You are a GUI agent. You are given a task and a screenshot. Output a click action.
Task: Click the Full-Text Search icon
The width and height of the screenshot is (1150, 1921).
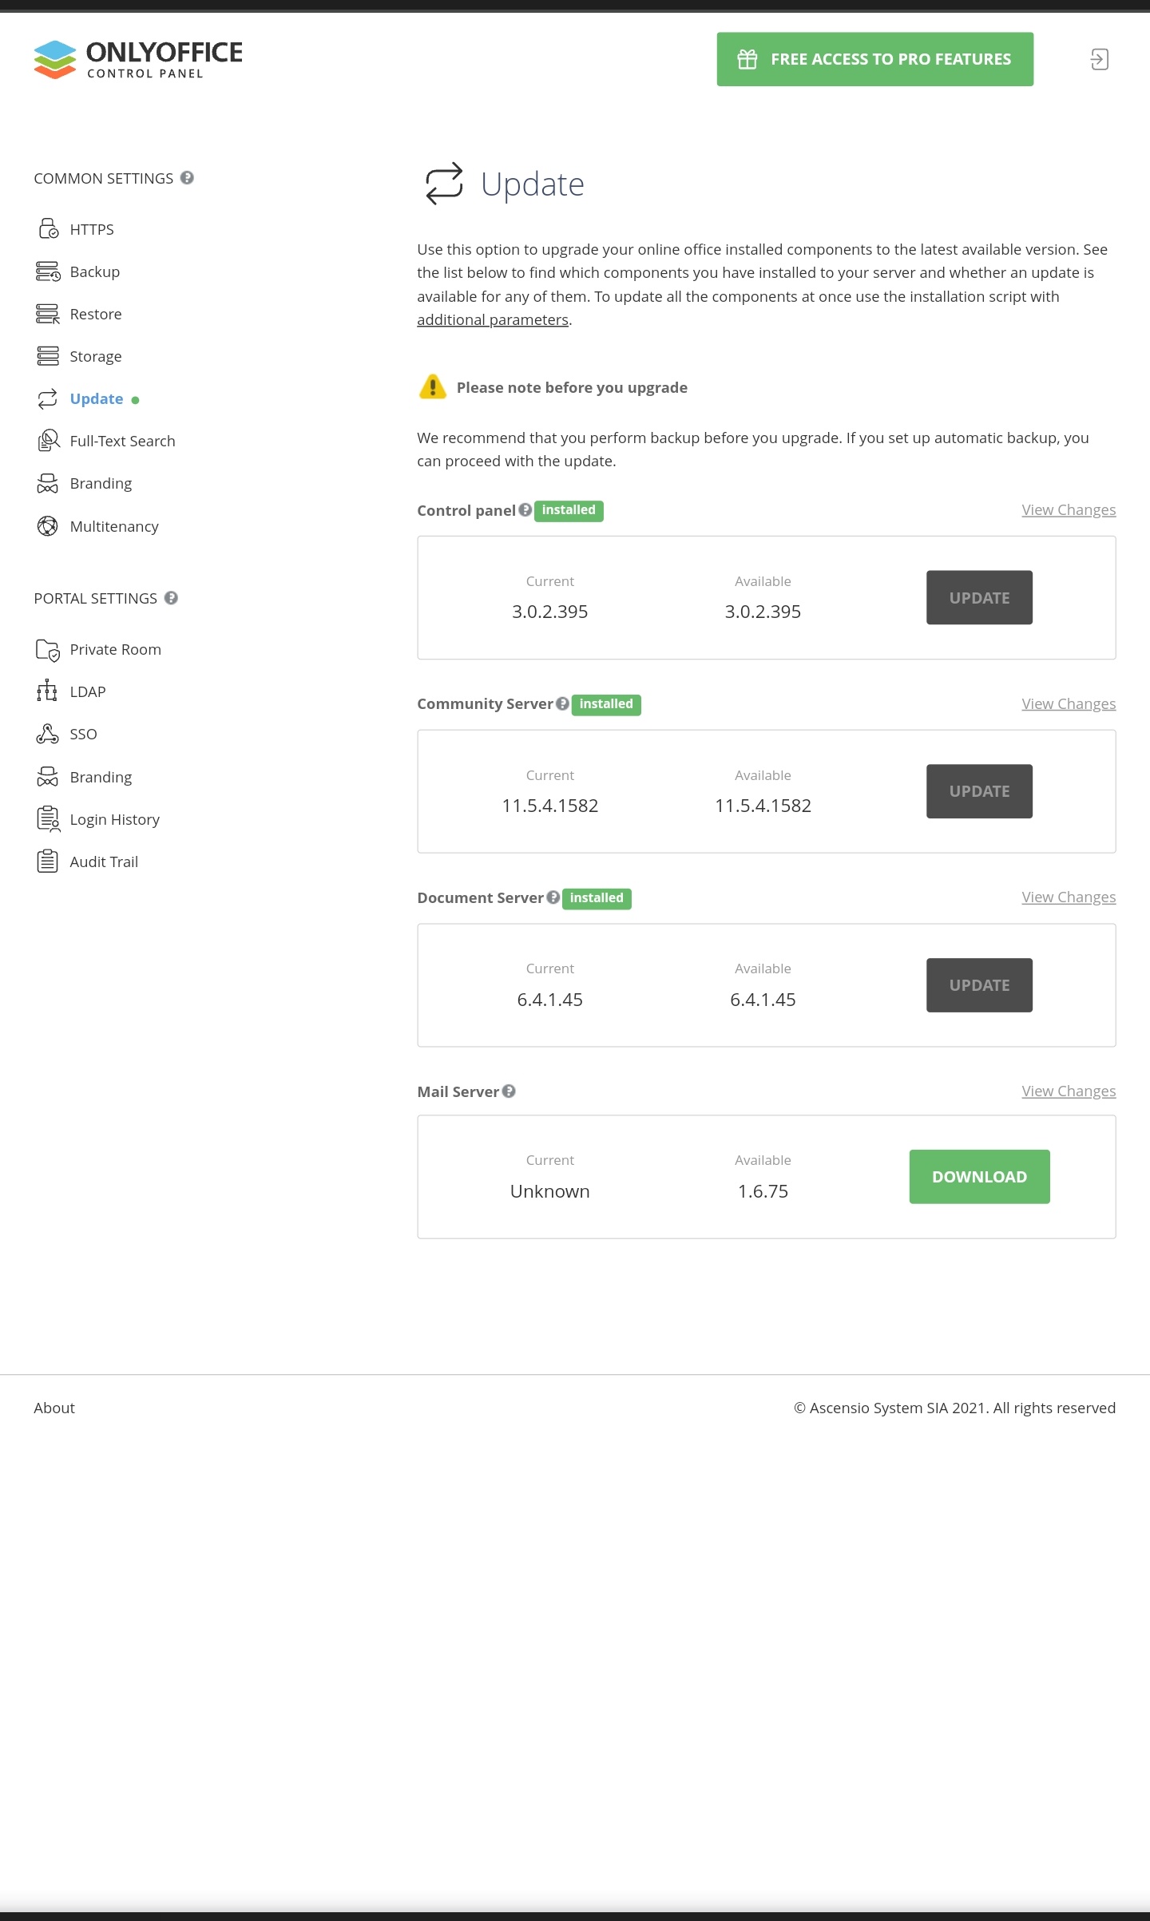(48, 441)
